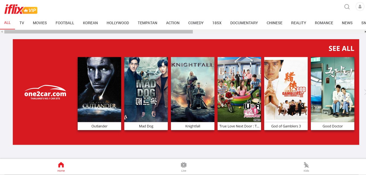Open the search magnifier icon
366x175 pixels.
tap(347, 7)
